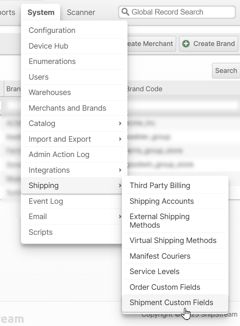The height and width of the screenshot is (326, 240).
Task: Click the Create Brand button
Action: tap(209, 44)
